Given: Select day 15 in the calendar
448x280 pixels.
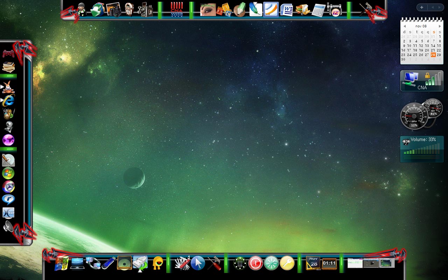Looking at the screenshot, I should tap(439, 45).
